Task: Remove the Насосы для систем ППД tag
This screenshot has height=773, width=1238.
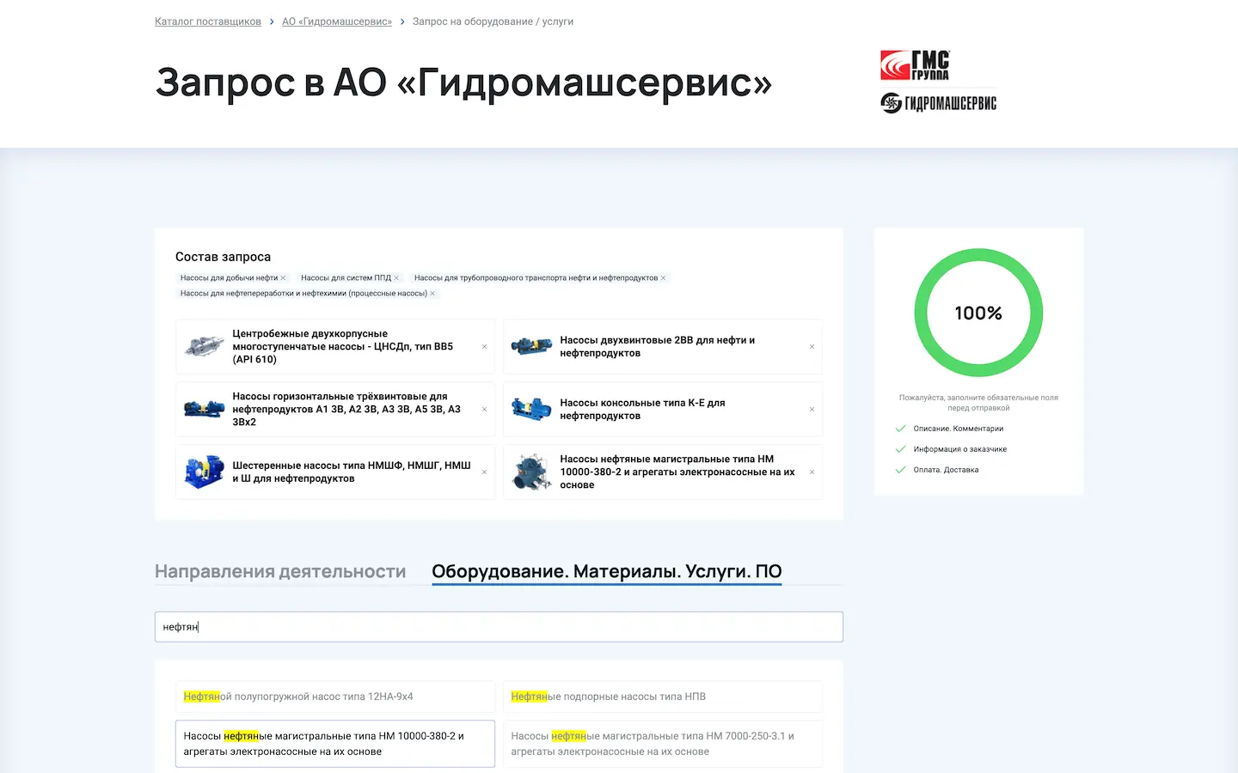Action: click(396, 278)
